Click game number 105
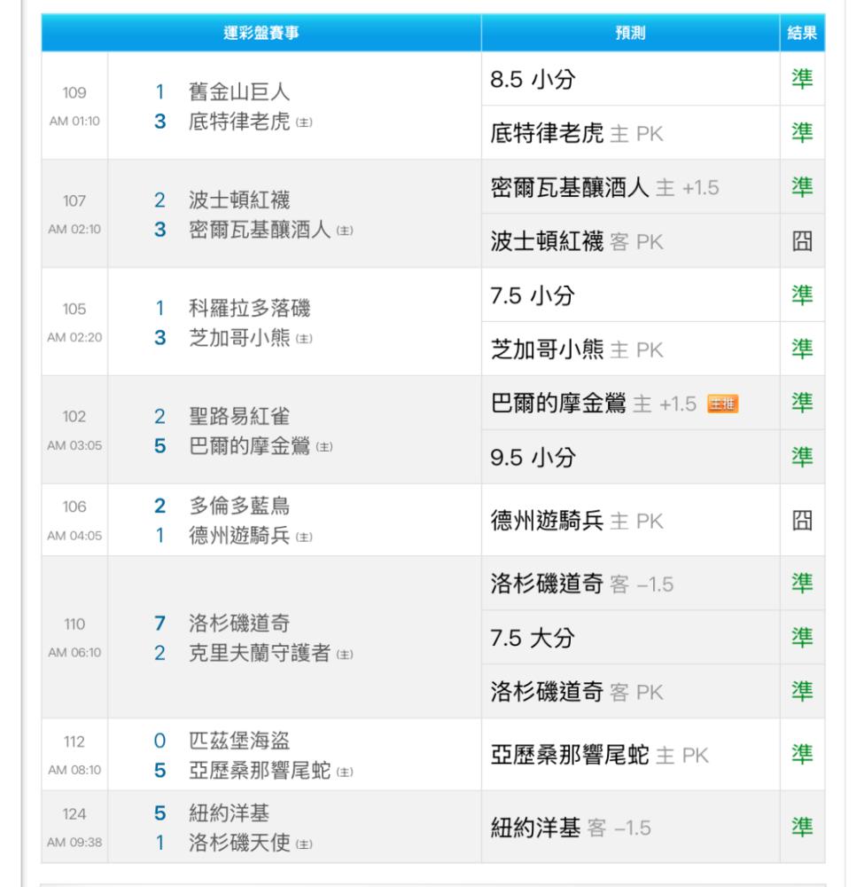856x887 pixels. click(74, 309)
